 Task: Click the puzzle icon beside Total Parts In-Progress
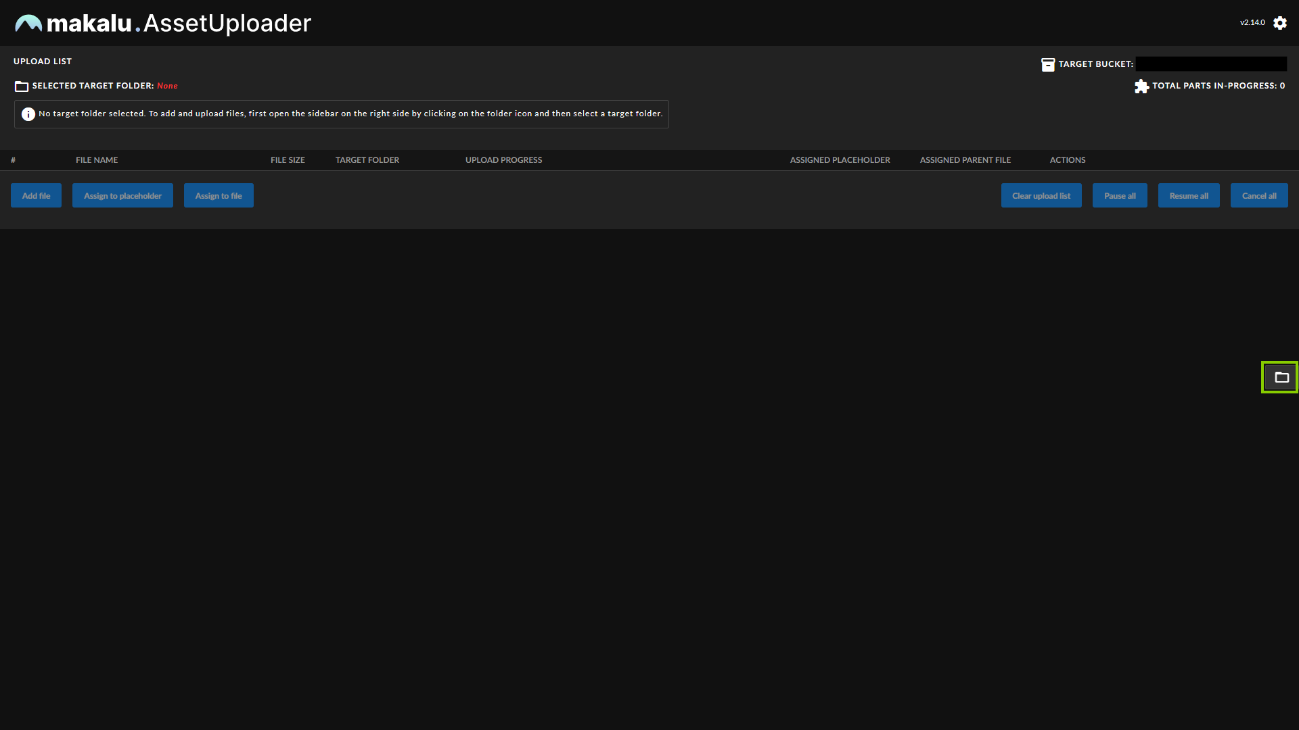click(1141, 86)
